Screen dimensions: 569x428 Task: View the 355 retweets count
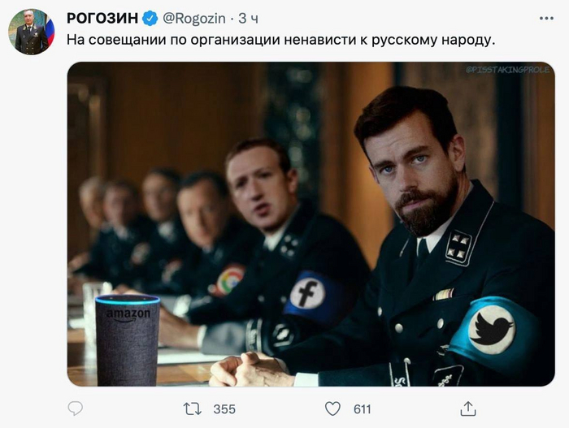tap(224, 409)
